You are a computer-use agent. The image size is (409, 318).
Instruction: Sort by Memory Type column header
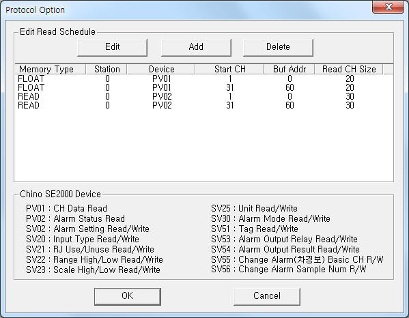pyautogui.click(x=51, y=70)
